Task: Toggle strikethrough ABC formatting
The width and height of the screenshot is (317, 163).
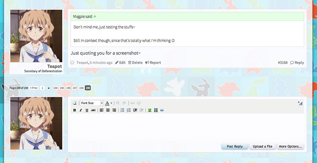Action: 93,110
